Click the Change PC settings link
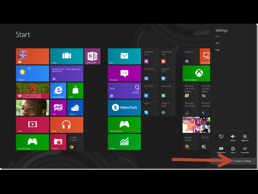 (242, 160)
